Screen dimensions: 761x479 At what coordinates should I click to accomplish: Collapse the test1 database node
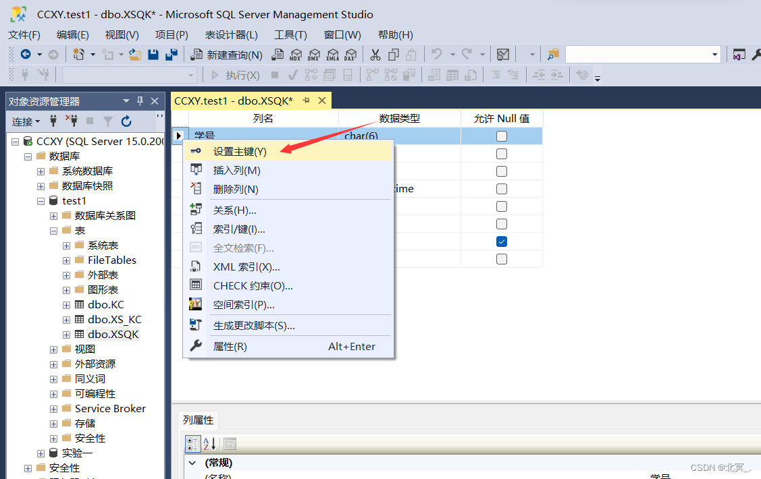click(x=41, y=201)
